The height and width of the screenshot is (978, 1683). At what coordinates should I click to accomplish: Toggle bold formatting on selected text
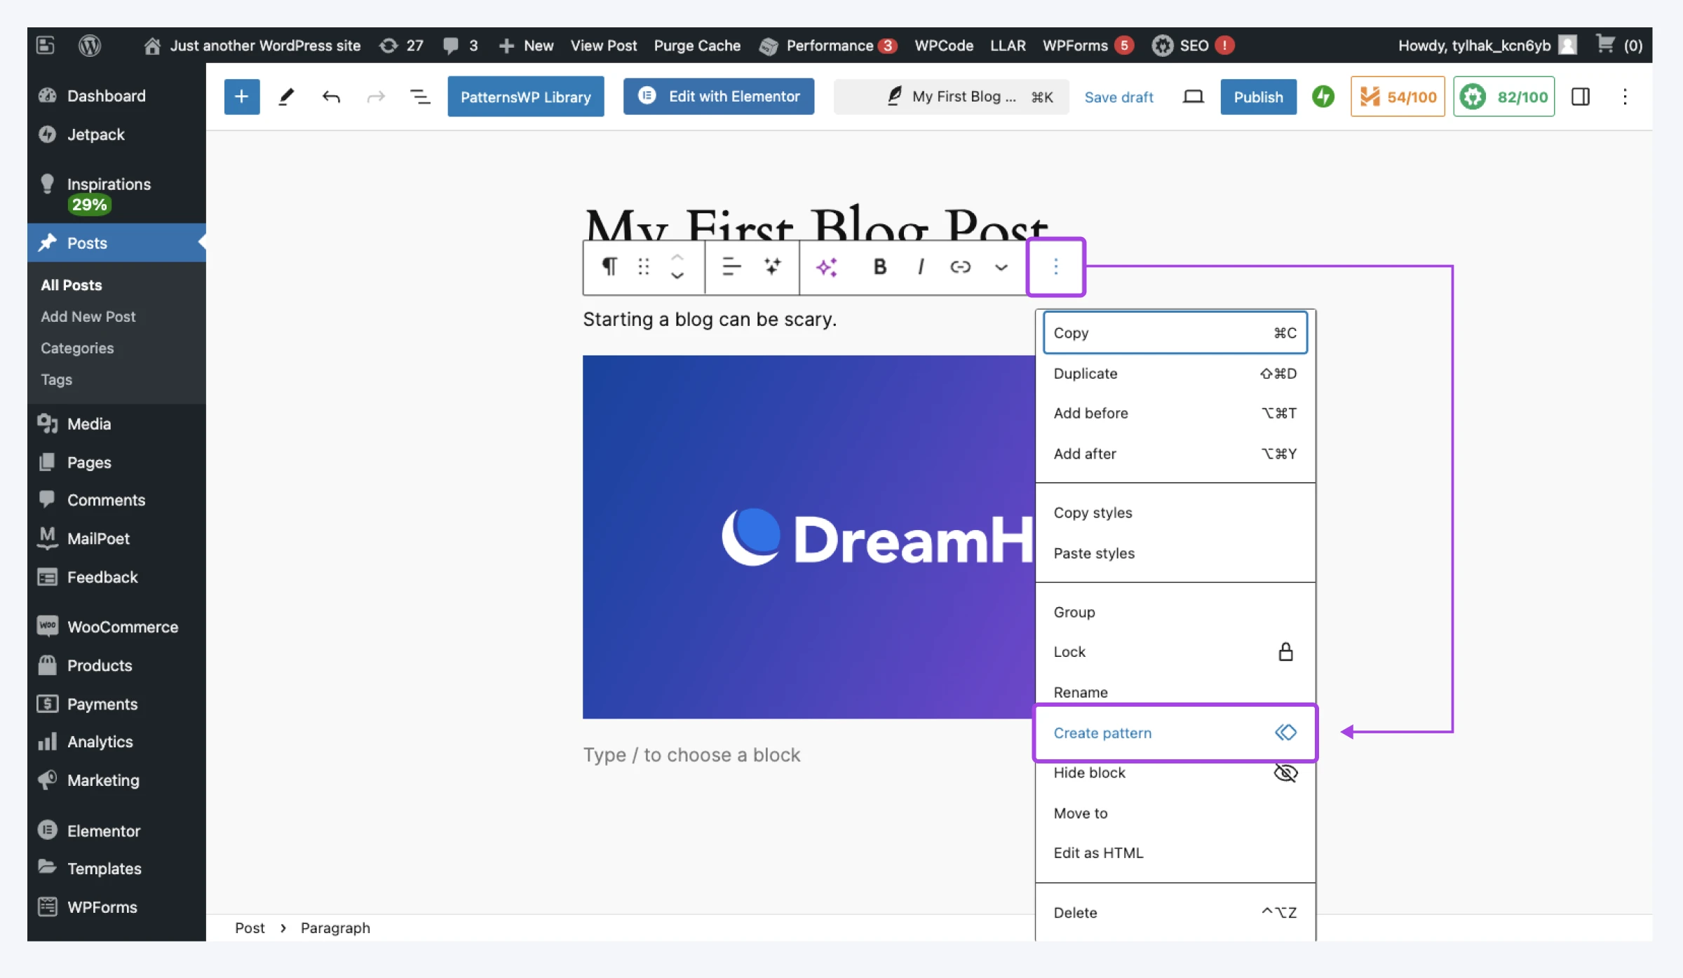880,266
